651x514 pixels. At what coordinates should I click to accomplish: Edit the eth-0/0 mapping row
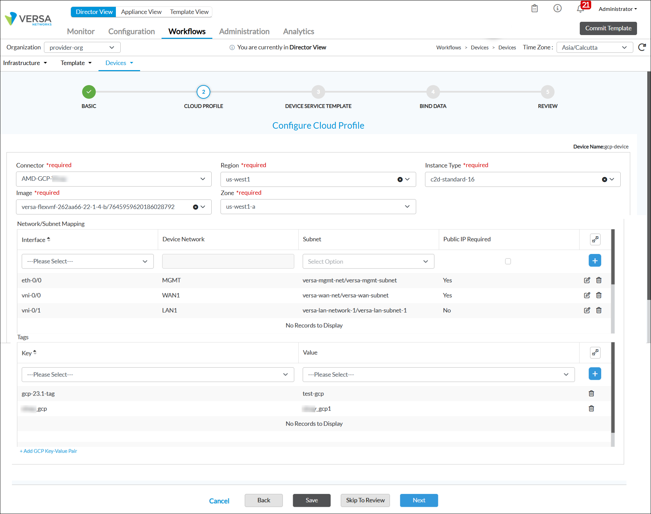point(587,280)
